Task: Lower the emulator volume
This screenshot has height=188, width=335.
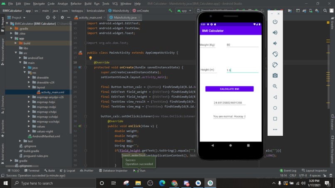Action: click(275, 43)
